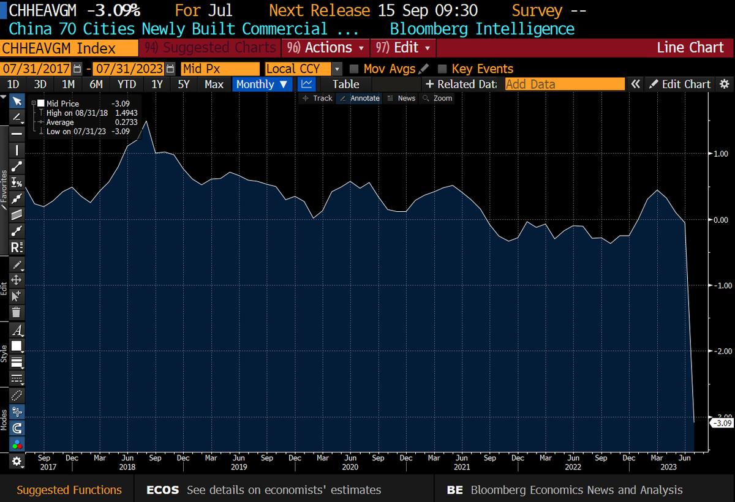This screenshot has width=735, height=502.
Task: Select the pencil edit tool
Action: pyautogui.click(x=17, y=264)
